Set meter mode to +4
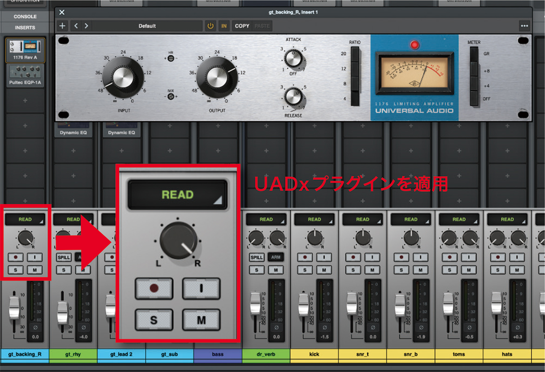The image size is (545, 372). [474, 84]
